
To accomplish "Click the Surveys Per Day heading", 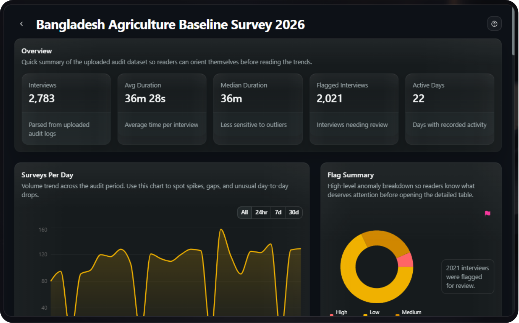I will (47, 175).
